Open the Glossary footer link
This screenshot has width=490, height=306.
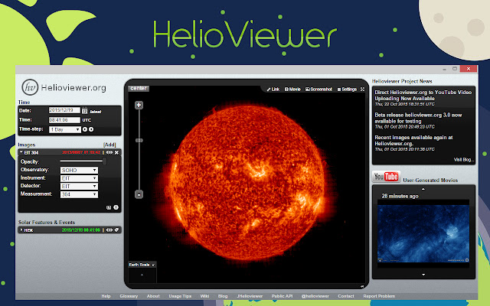tap(129, 296)
